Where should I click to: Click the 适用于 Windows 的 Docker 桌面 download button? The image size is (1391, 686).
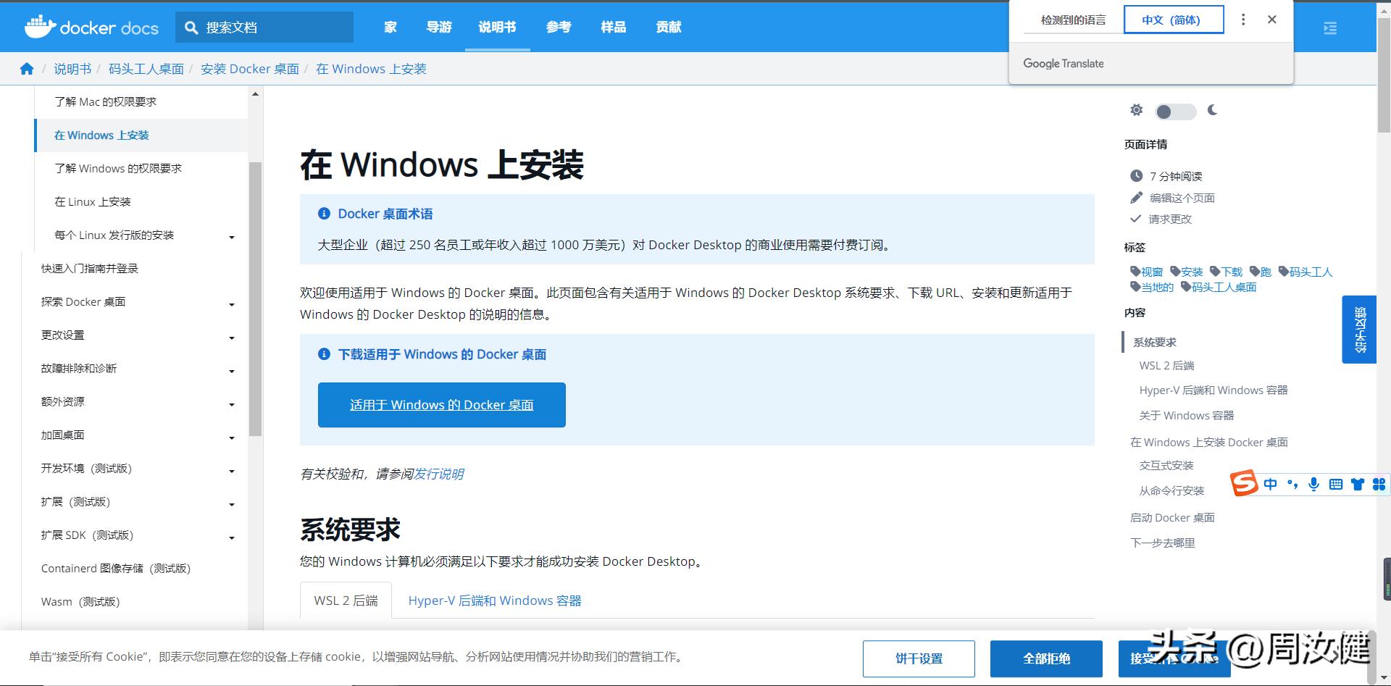coord(441,404)
